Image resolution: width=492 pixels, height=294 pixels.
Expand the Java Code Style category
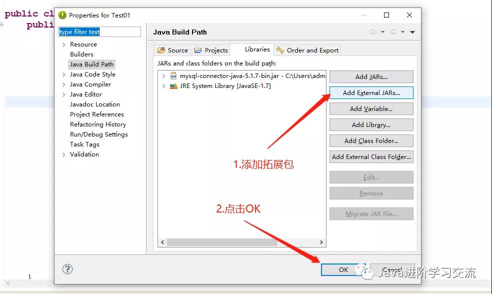point(63,74)
